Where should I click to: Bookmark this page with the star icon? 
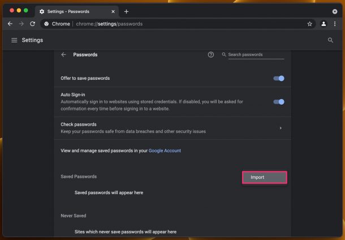pyautogui.click(x=309, y=24)
